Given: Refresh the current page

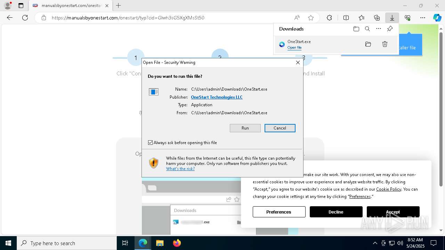Looking at the screenshot, I should point(25,18).
